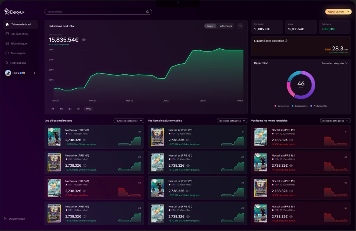Click the magnifier icon in search bar
Viewport: 356px width, 231px height.
(147, 12)
